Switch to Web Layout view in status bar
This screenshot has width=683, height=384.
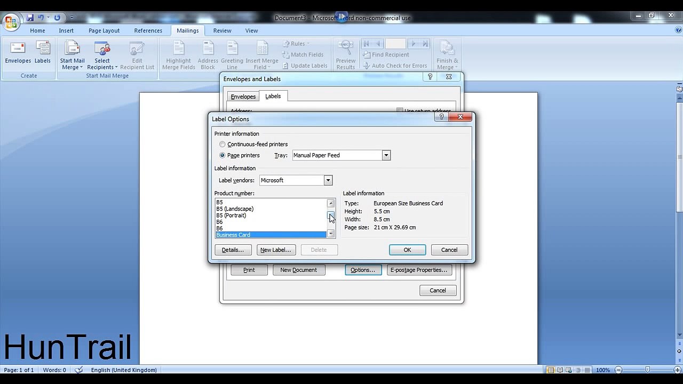tap(568, 370)
